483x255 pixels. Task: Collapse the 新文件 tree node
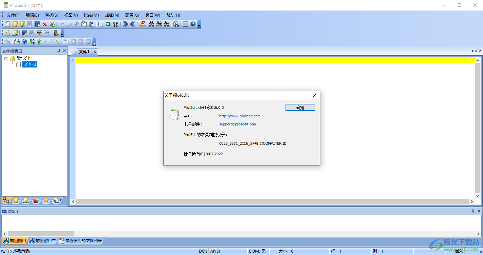[x=6, y=58]
